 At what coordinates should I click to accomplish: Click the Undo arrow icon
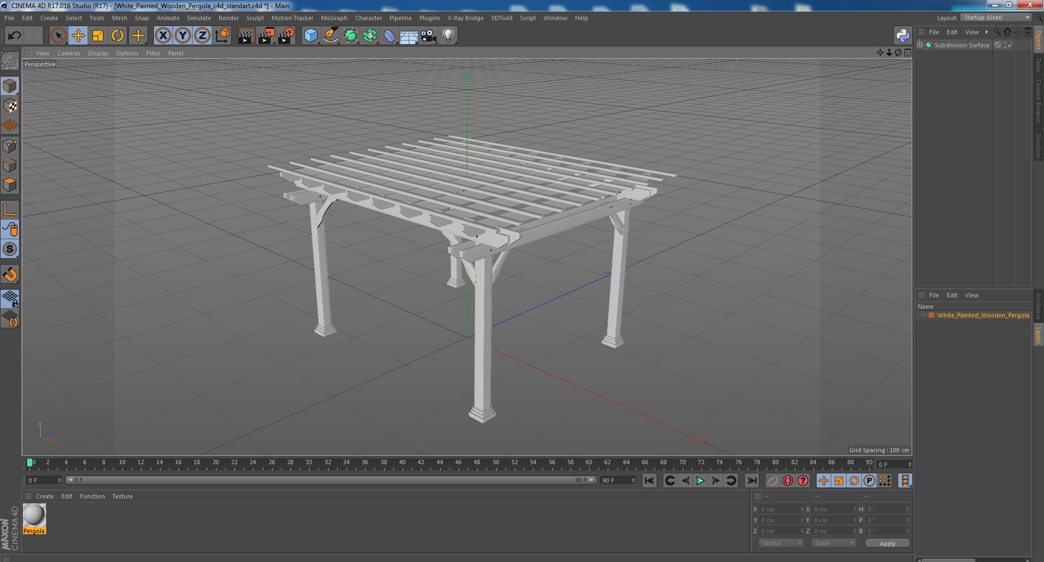click(14, 36)
